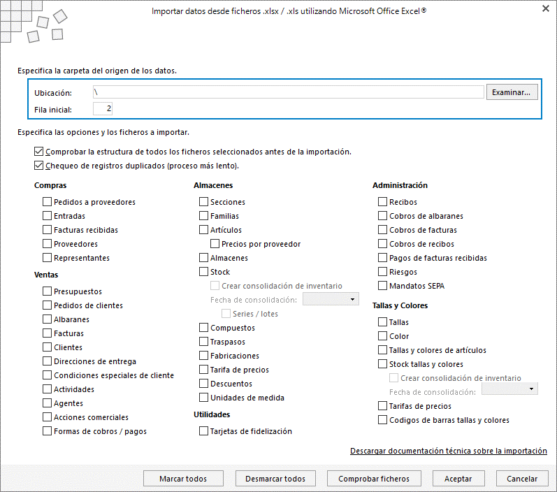Confirm the import with Aceptar
Screen dimensions: 557x492
click(458, 479)
